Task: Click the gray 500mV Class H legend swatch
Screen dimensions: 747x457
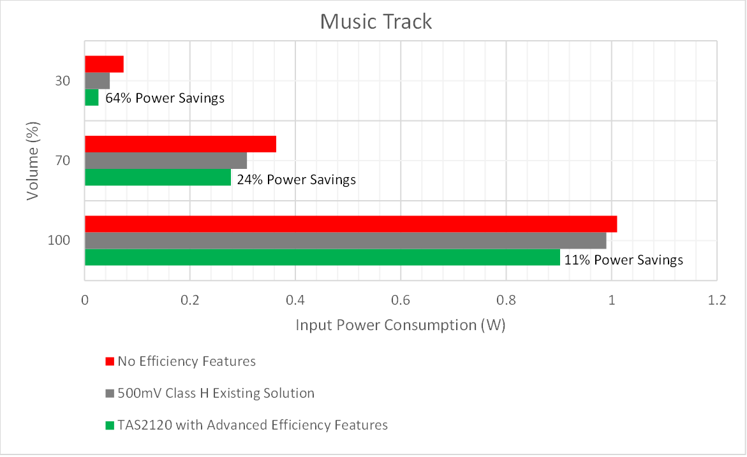Action: 108,393
